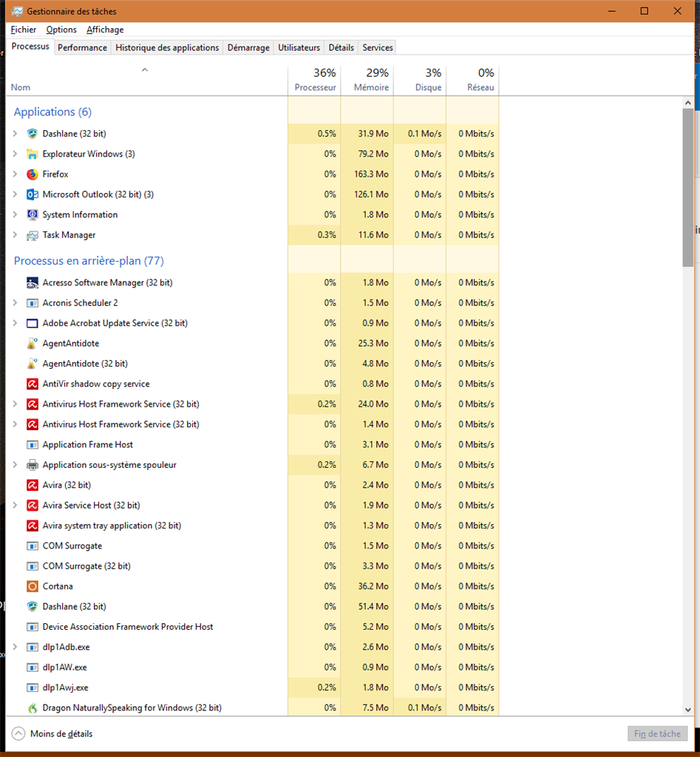Click the AntiVir shadow copy service icon
Screen dimensions: 700x757
(x=33, y=384)
